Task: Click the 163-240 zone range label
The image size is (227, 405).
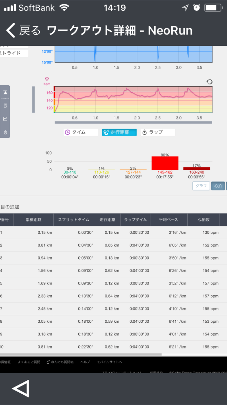Action: [x=197, y=172]
